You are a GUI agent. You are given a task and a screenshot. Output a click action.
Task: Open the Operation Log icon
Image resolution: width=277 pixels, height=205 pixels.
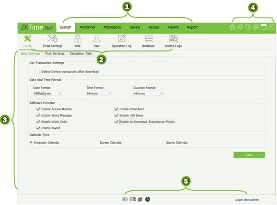coord(122,39)
